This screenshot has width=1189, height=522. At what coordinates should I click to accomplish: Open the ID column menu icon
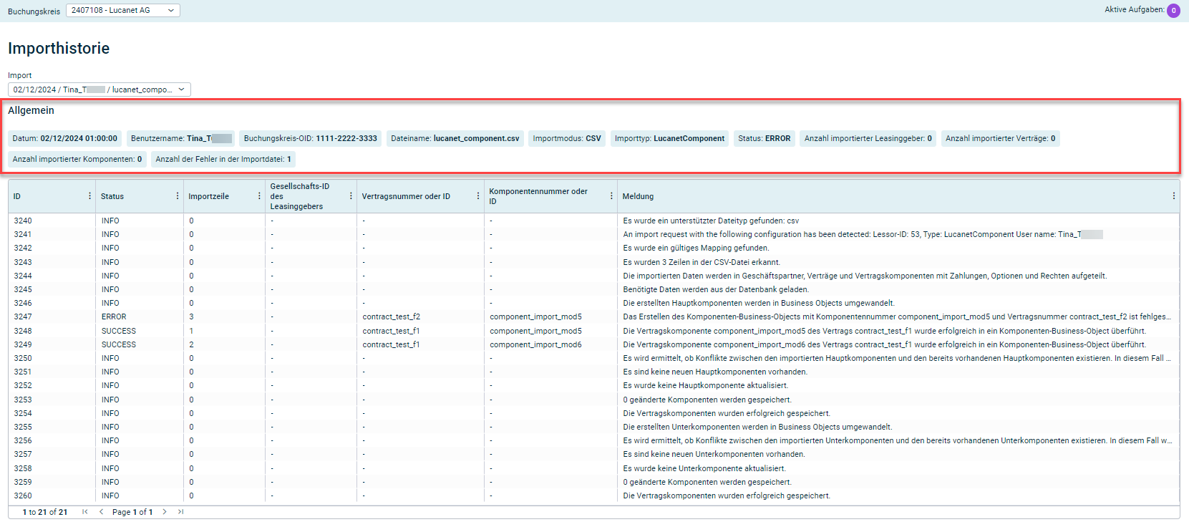tap(89, 196)
